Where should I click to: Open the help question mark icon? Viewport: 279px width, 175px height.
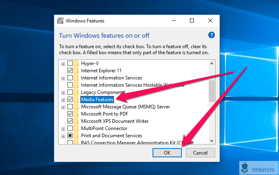(212, 35)
